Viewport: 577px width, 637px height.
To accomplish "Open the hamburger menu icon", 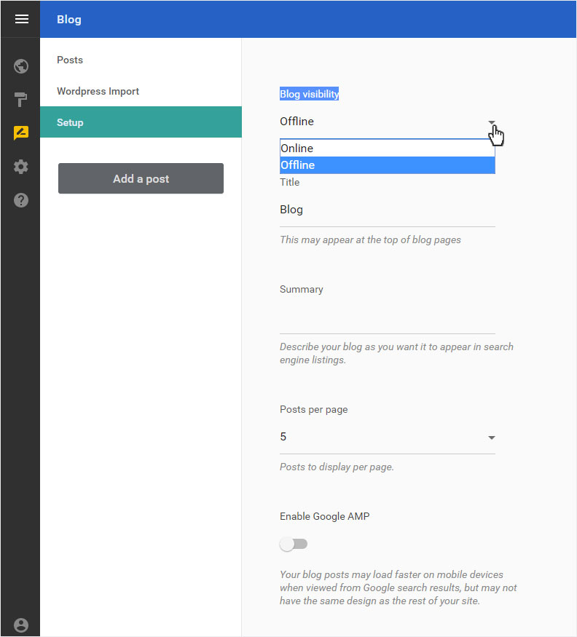I will 22,19.
